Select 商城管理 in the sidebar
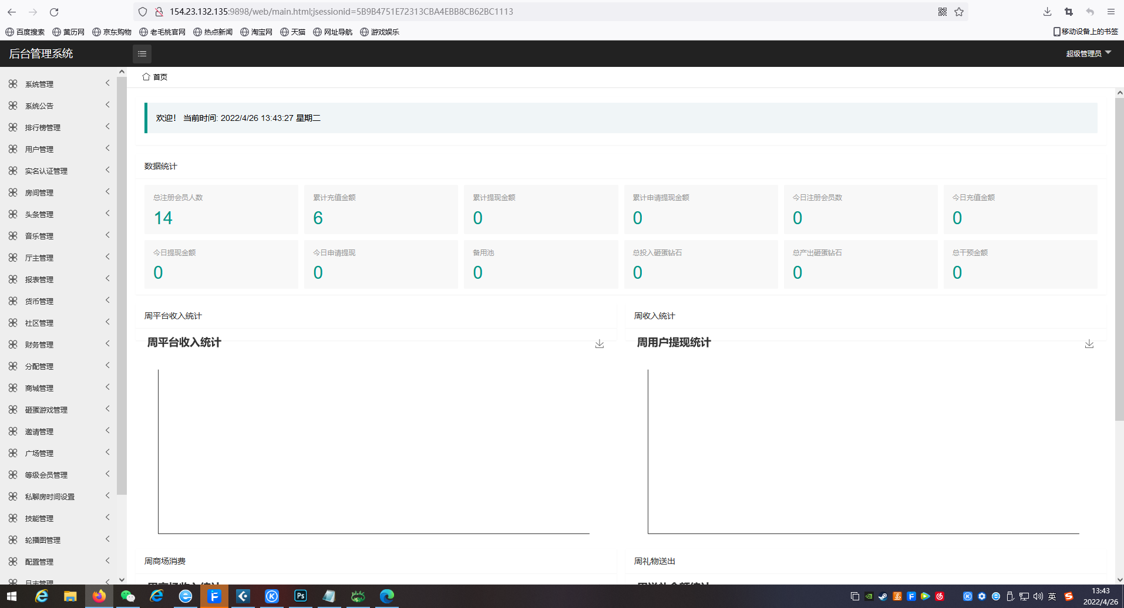The height and width of the screenshot is (608, 1124). click(x=39, y=388)
